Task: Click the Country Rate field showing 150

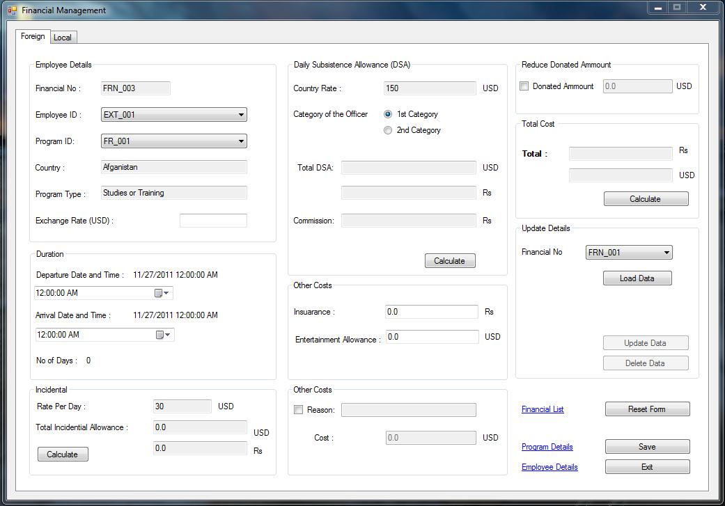Action: coord(430,88)
